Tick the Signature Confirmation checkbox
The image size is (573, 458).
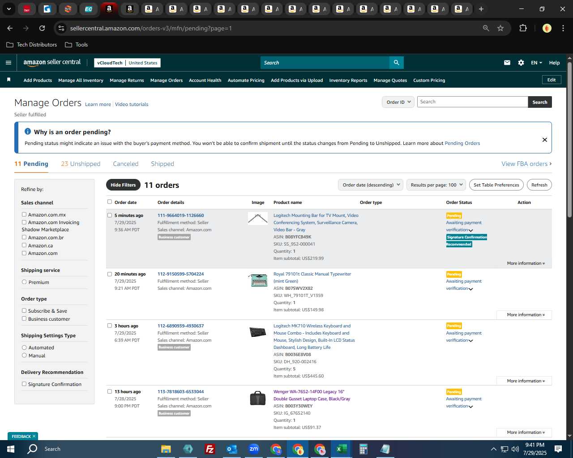point(24,384)
